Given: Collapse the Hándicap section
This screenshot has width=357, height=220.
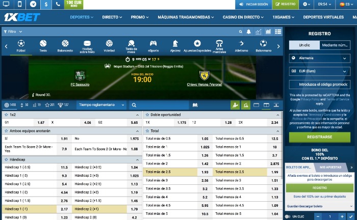Looking at the screenshot, I should (x=137, y=160).
